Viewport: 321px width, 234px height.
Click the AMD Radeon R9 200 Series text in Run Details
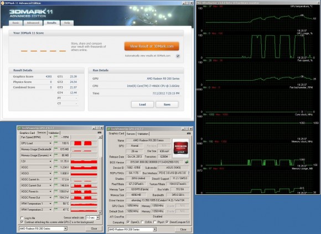pyautogui.click(x=163, y=79)
